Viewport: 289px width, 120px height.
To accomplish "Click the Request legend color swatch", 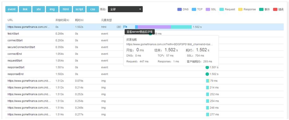I will 222,9.
